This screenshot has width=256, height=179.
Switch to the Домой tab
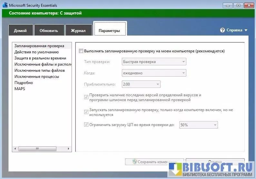coord(20,31)
